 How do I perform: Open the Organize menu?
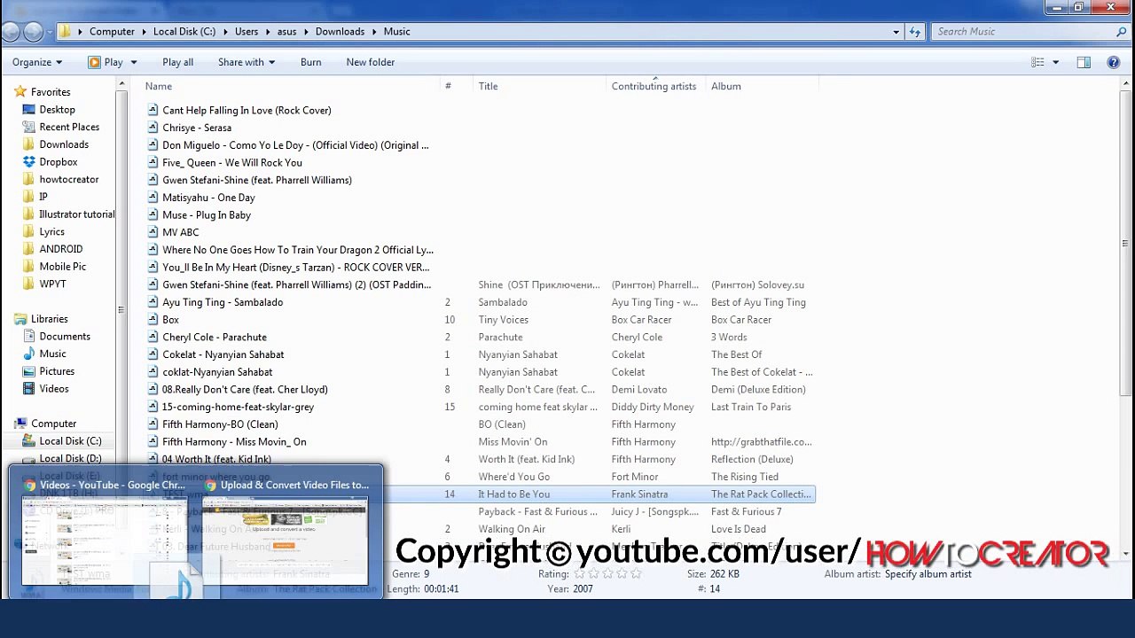(37, 62)
